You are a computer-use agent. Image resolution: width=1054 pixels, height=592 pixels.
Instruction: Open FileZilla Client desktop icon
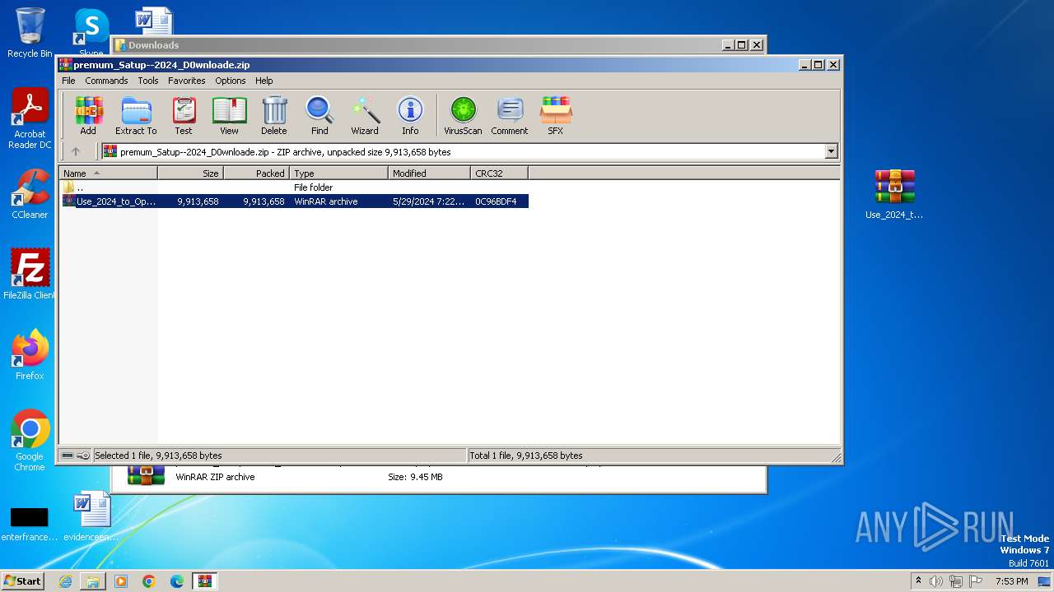point(30,274)
